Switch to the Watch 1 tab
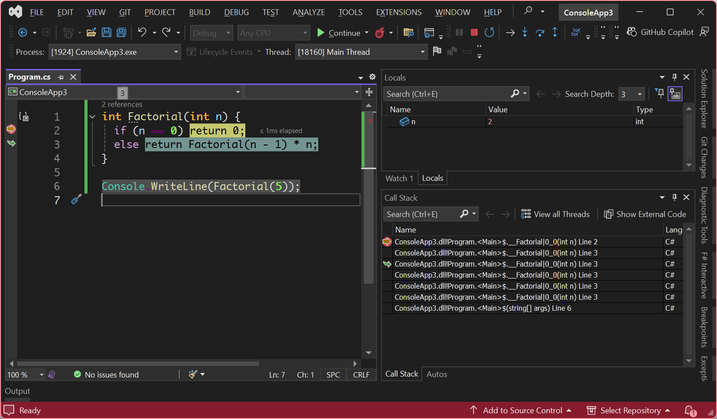The image size is (717, 419). 399,178
